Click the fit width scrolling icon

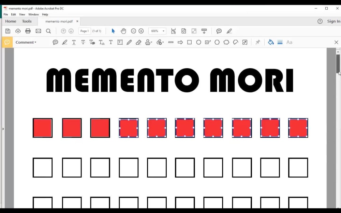(173, 31)
